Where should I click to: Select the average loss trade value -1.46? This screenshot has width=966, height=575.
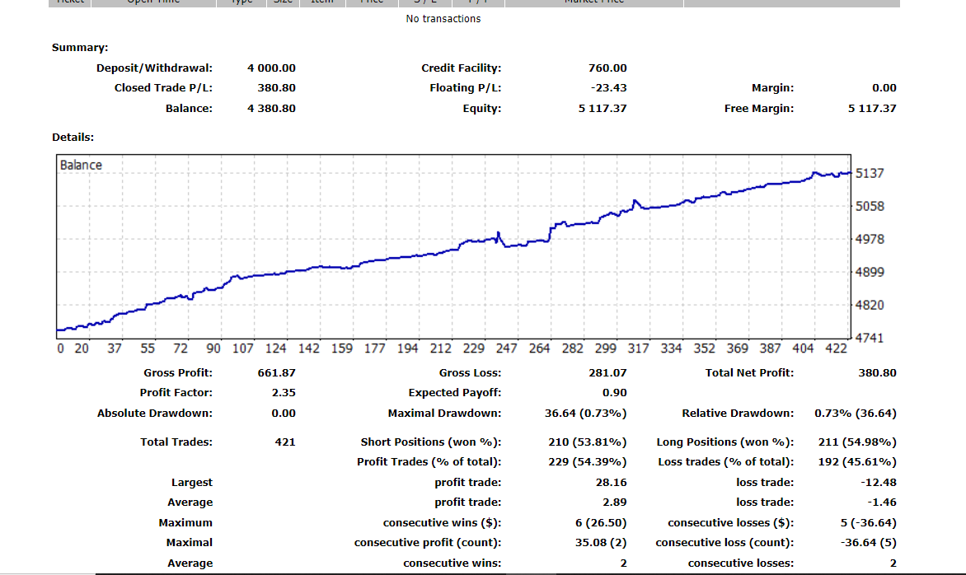pos(882,502)
